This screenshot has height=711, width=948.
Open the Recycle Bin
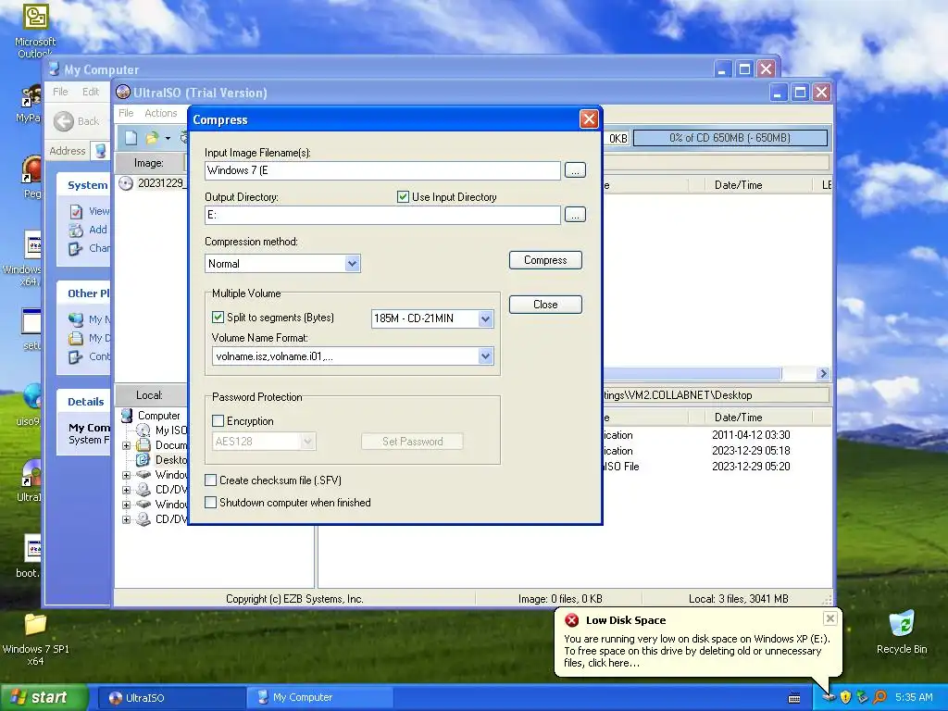(x=902, y=624)
